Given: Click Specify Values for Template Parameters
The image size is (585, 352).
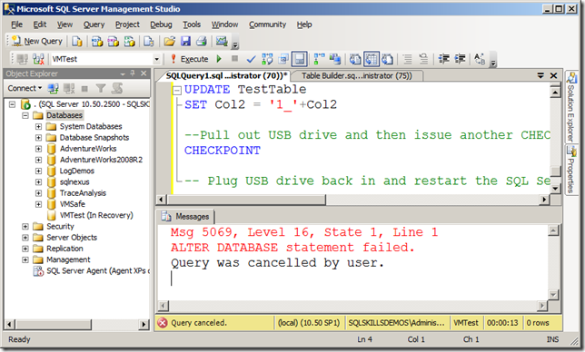Looking at the screenshot, I should tap(480, 59).
